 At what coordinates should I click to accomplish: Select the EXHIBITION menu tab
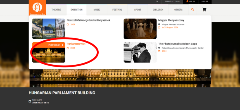click(77, 10)
